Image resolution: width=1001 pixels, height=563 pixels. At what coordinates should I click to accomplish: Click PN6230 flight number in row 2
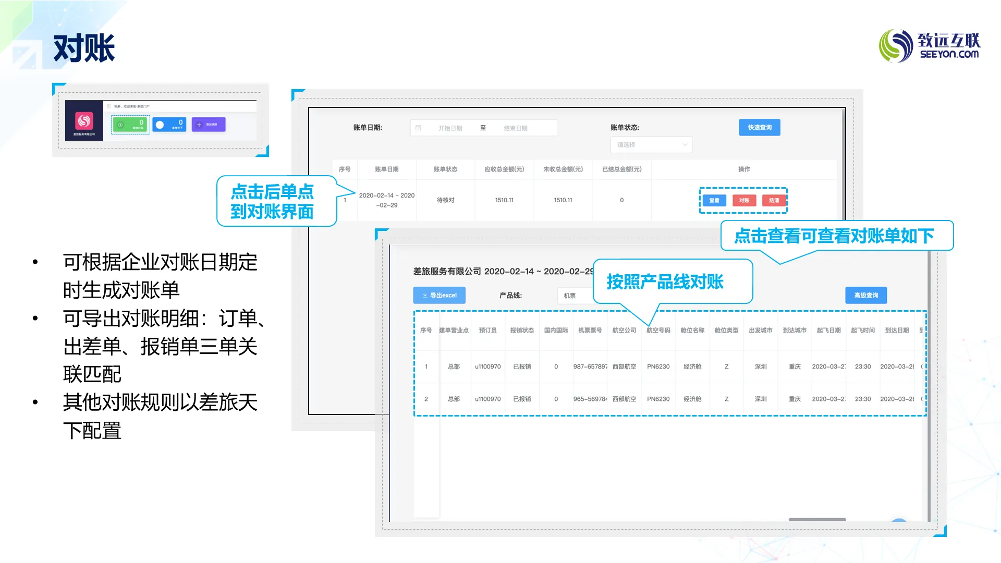click(x=658, y=399)
